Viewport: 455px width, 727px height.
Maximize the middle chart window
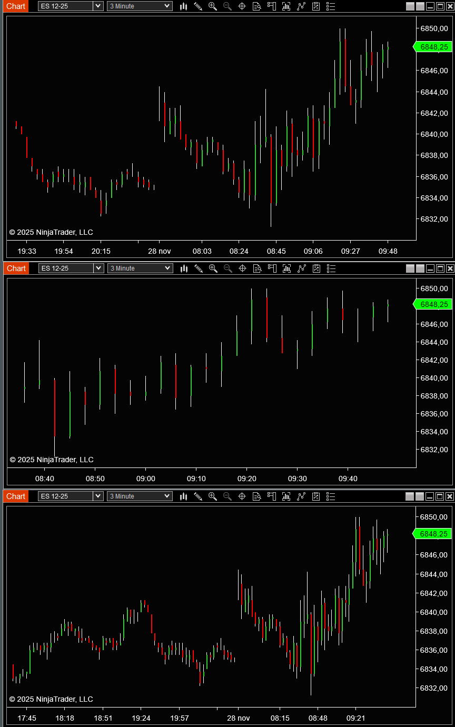point(440,268)
